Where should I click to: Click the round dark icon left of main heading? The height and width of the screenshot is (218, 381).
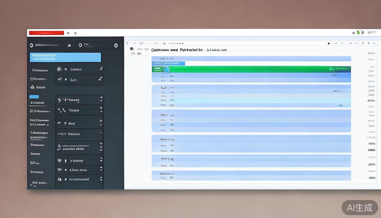[132, 49]
